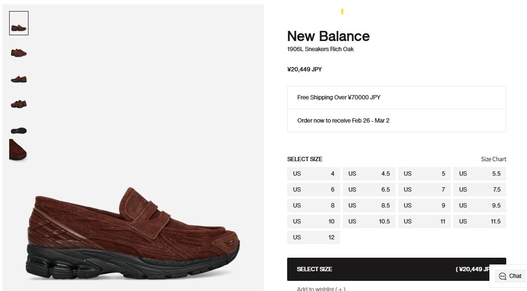Choose size US 7.5

480,190
